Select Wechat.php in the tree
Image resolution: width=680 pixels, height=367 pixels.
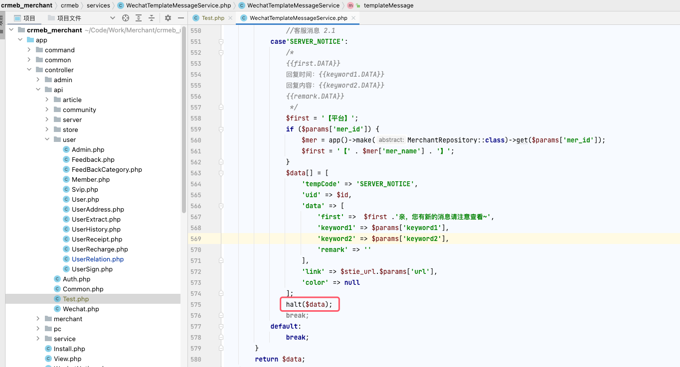click(81, 309)
